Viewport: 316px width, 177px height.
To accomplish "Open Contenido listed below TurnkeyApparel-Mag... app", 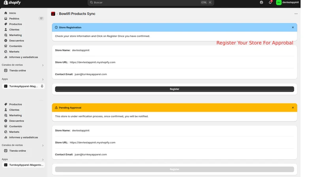I will (15, 126).
